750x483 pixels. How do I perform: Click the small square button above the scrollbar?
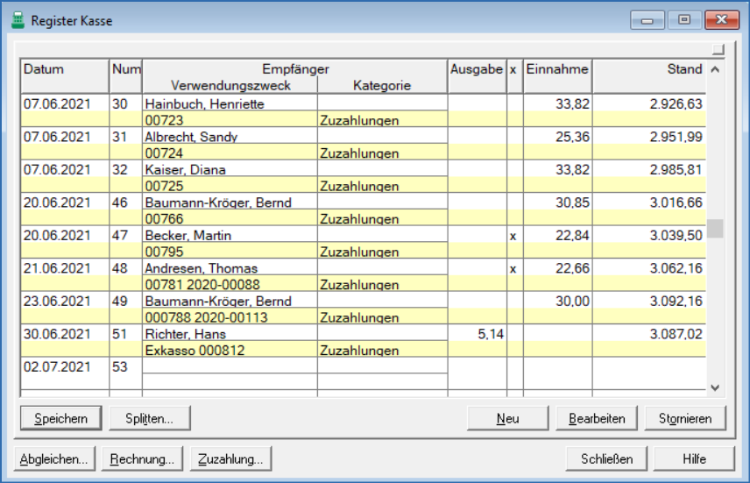[x=718, y=49]
